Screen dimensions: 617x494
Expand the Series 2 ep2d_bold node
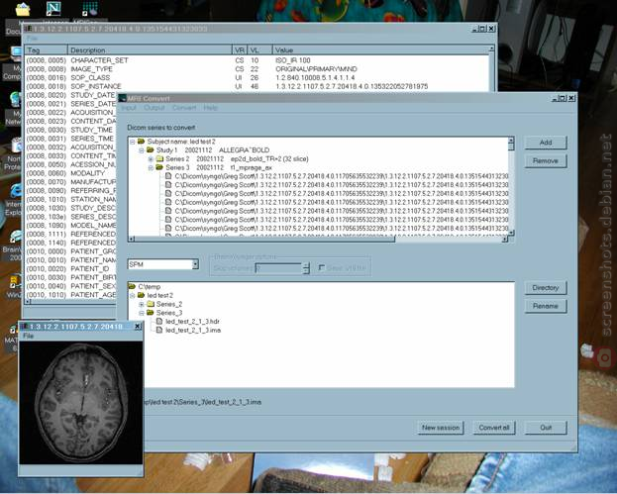tap(151, 159)
